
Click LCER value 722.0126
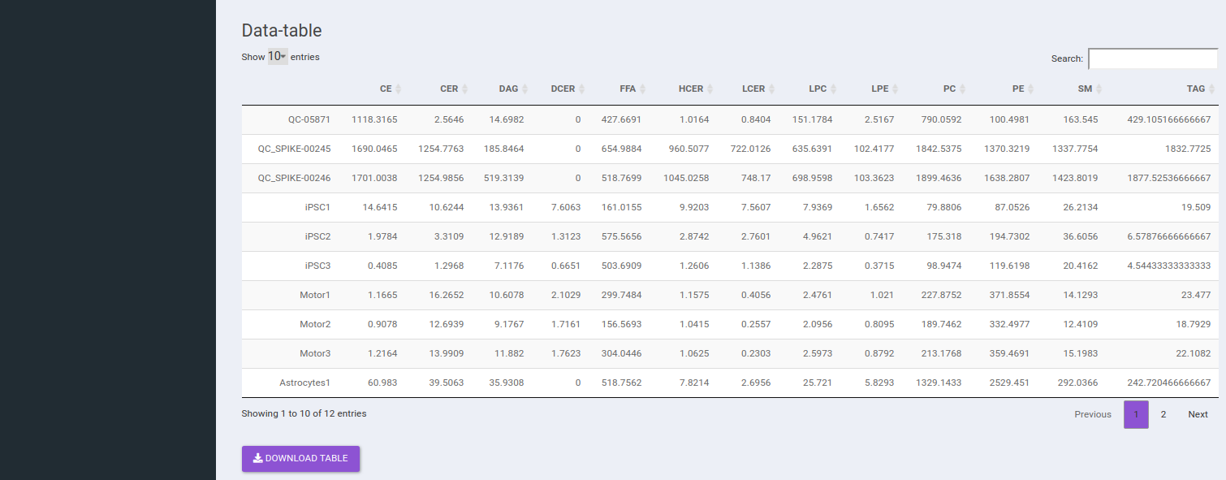pyautogui.click(x=749, y=149)
